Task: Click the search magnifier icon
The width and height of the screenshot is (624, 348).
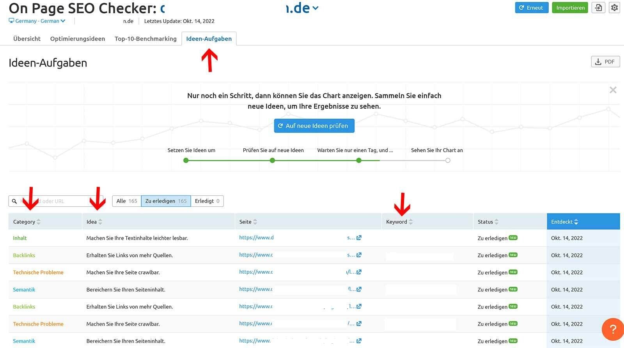Action: point(14,201)
